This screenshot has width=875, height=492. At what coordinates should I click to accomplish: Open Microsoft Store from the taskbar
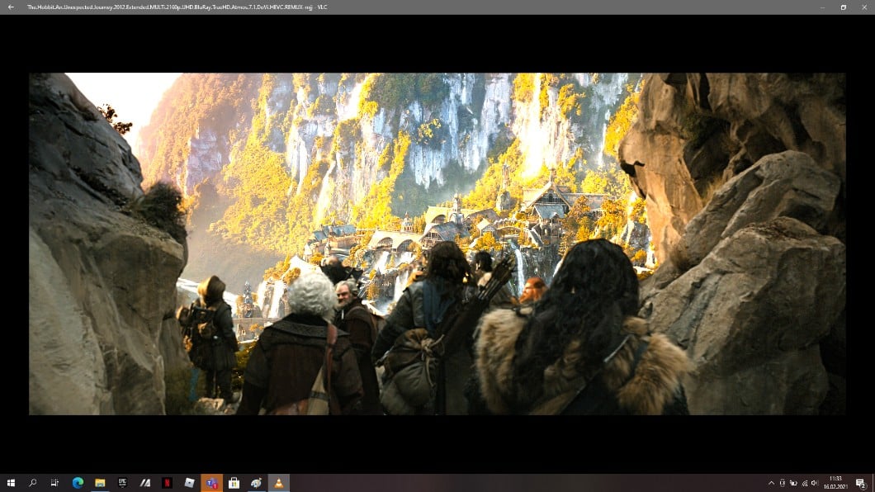(x=234, y=483)
